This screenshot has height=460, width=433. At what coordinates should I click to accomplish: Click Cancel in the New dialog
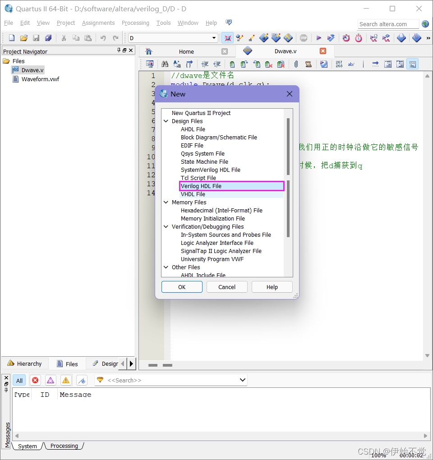pos(227,287)
